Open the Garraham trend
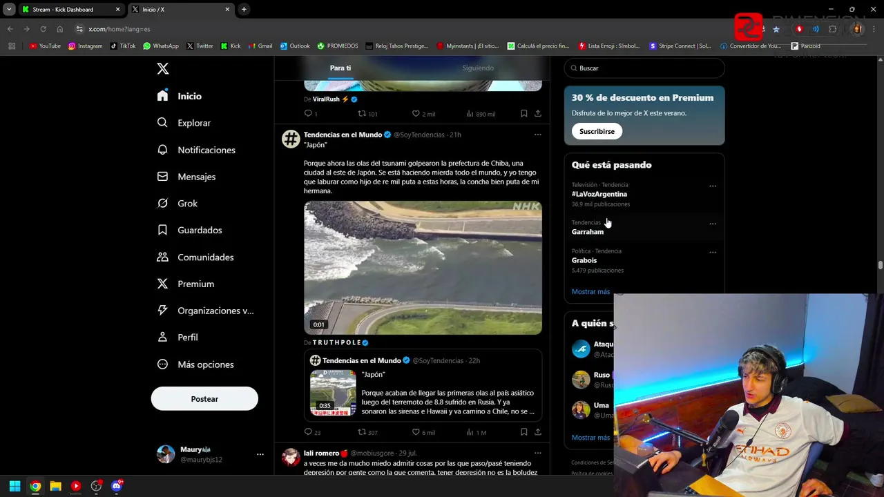Viewport: 884px width, 497px height. (588, 232)
